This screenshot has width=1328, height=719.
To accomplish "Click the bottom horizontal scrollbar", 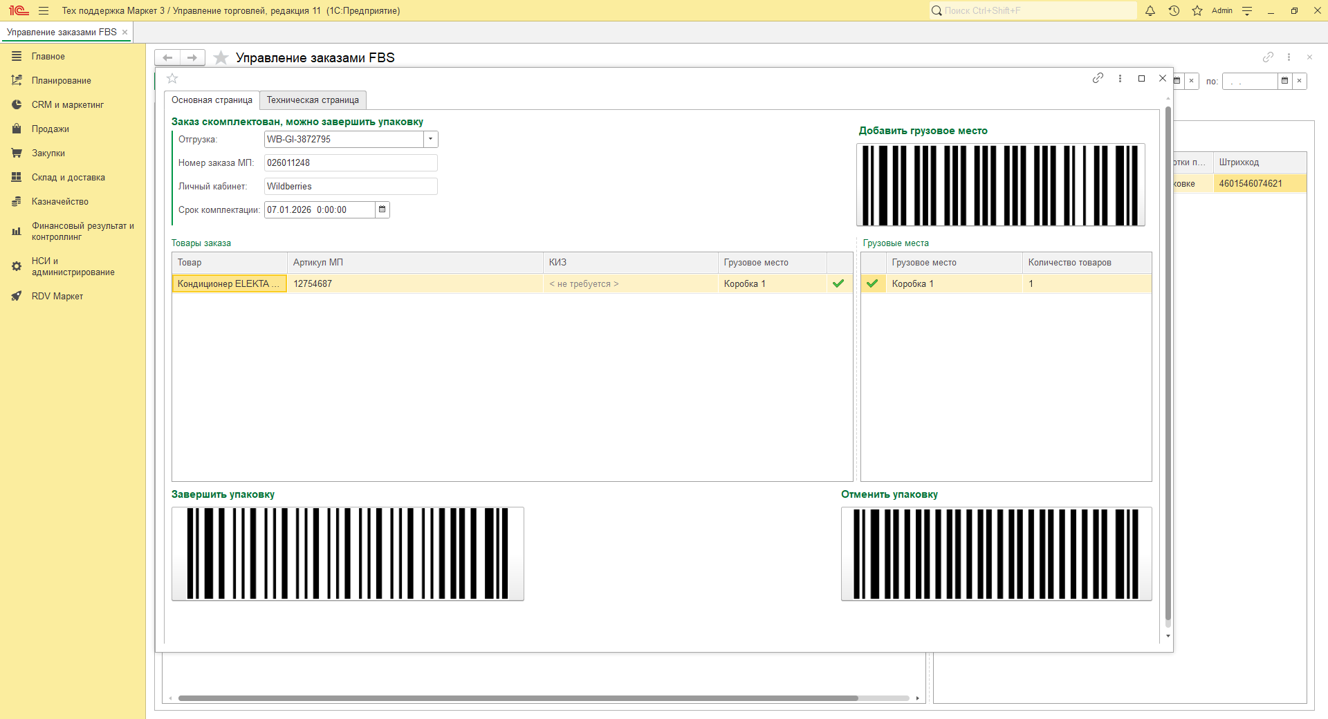I will (517, 698).
